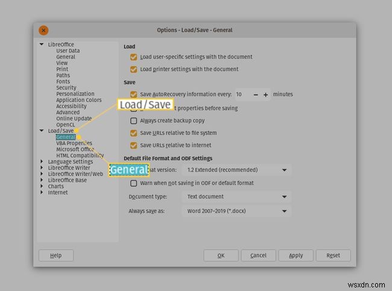Select Fonts in the options tree
The width and height of the screenshot is (392, 291).
(63, 81)
